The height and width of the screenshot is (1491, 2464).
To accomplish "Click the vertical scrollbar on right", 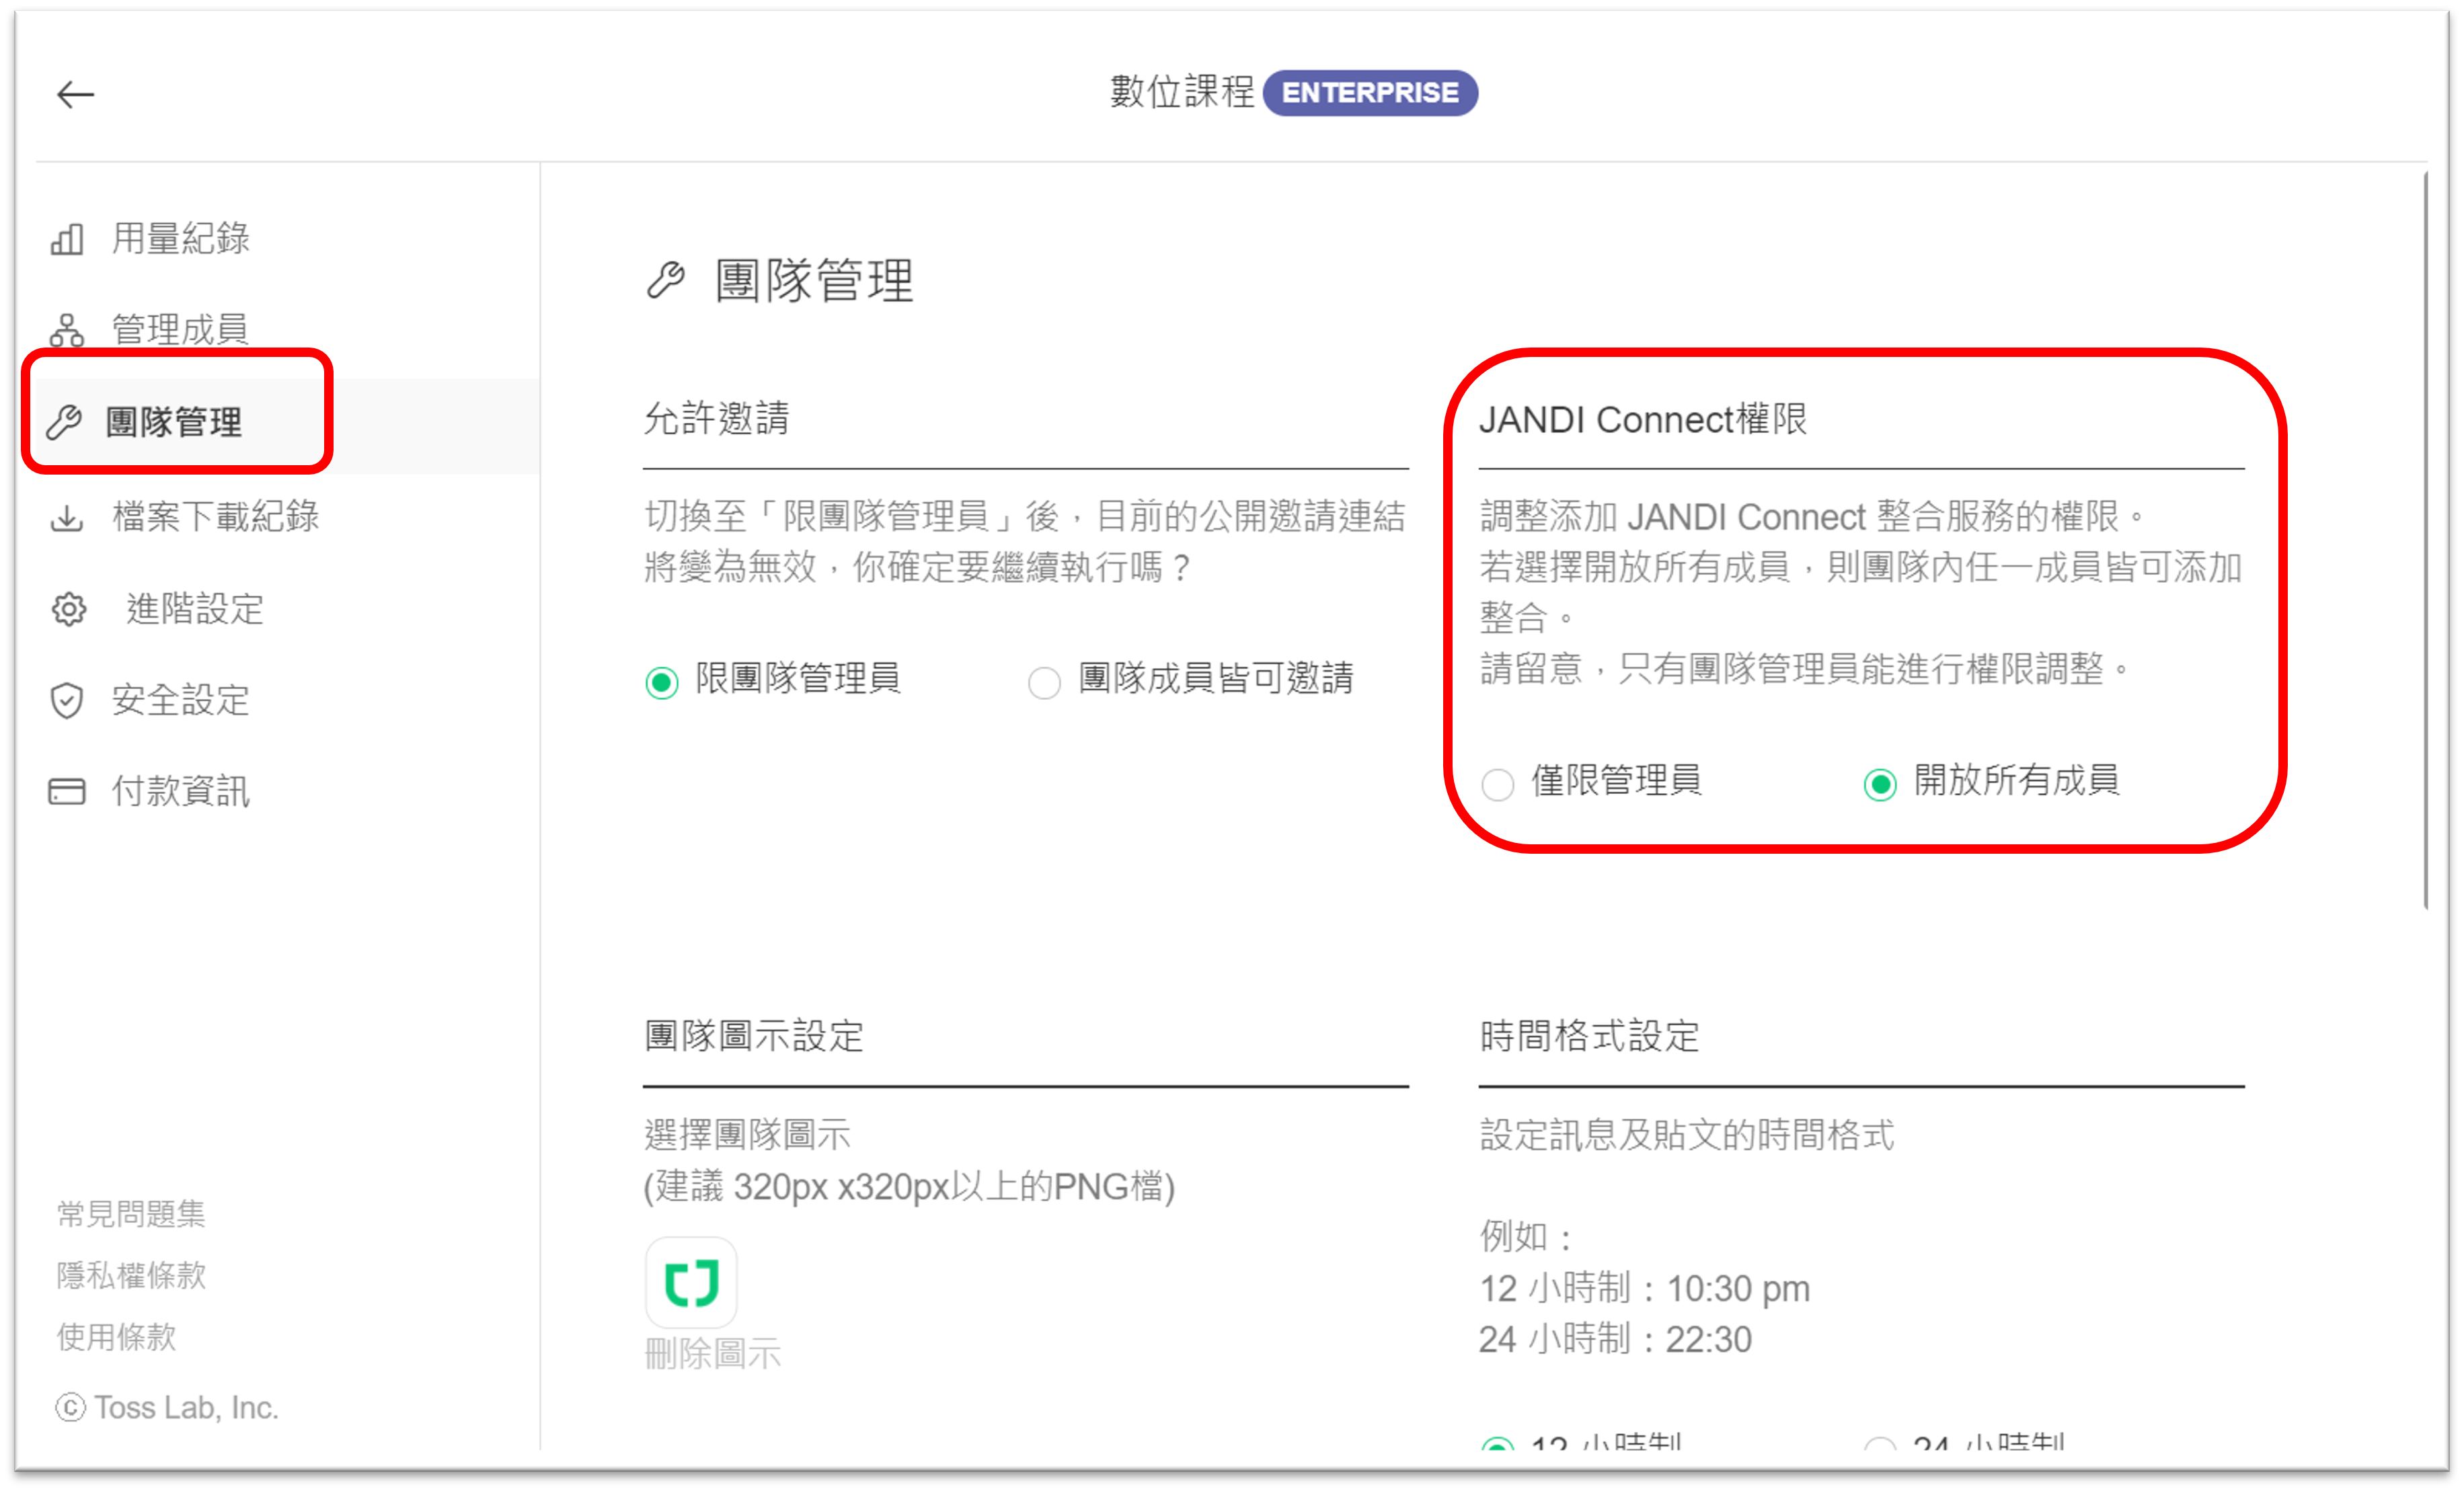I will click(x=2425, y=540).
